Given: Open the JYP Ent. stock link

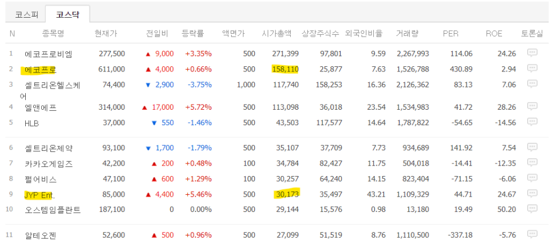Looking at the screenshot, I should (x=40, y=195).
